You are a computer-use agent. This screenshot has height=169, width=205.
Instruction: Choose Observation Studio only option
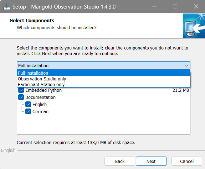point(103,79)
